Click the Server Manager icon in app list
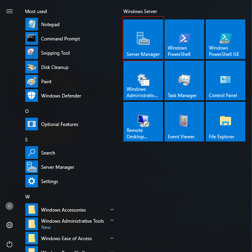The width and height of the screenshot is (252, 252). point(32,167)
